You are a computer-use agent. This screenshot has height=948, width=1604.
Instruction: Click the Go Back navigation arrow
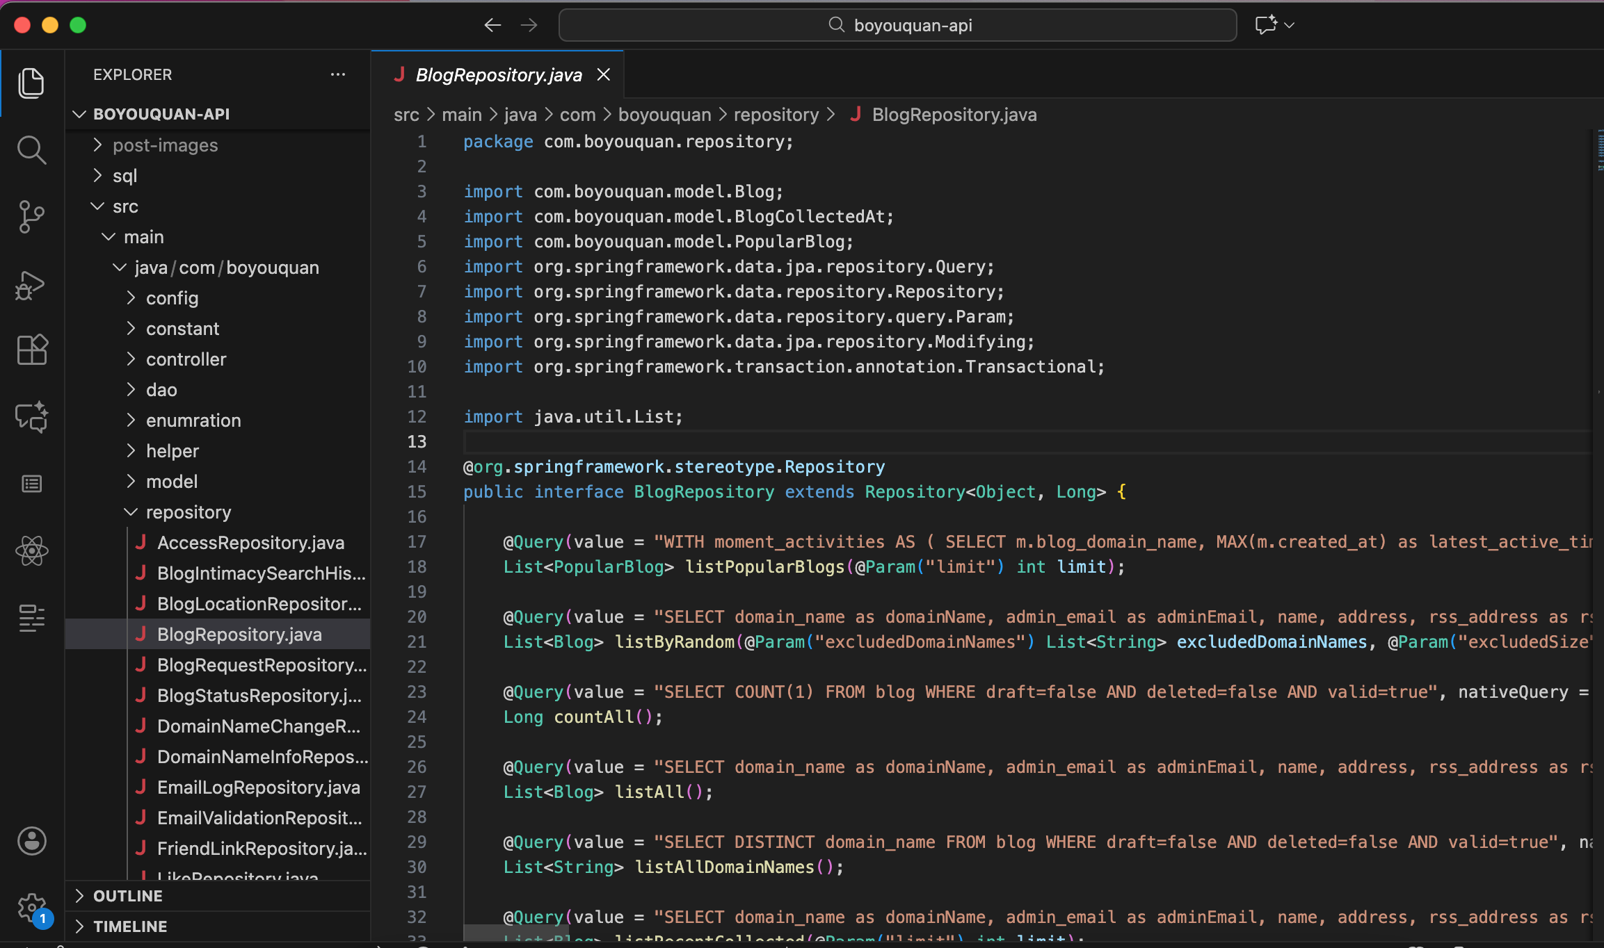pos(492,25)
